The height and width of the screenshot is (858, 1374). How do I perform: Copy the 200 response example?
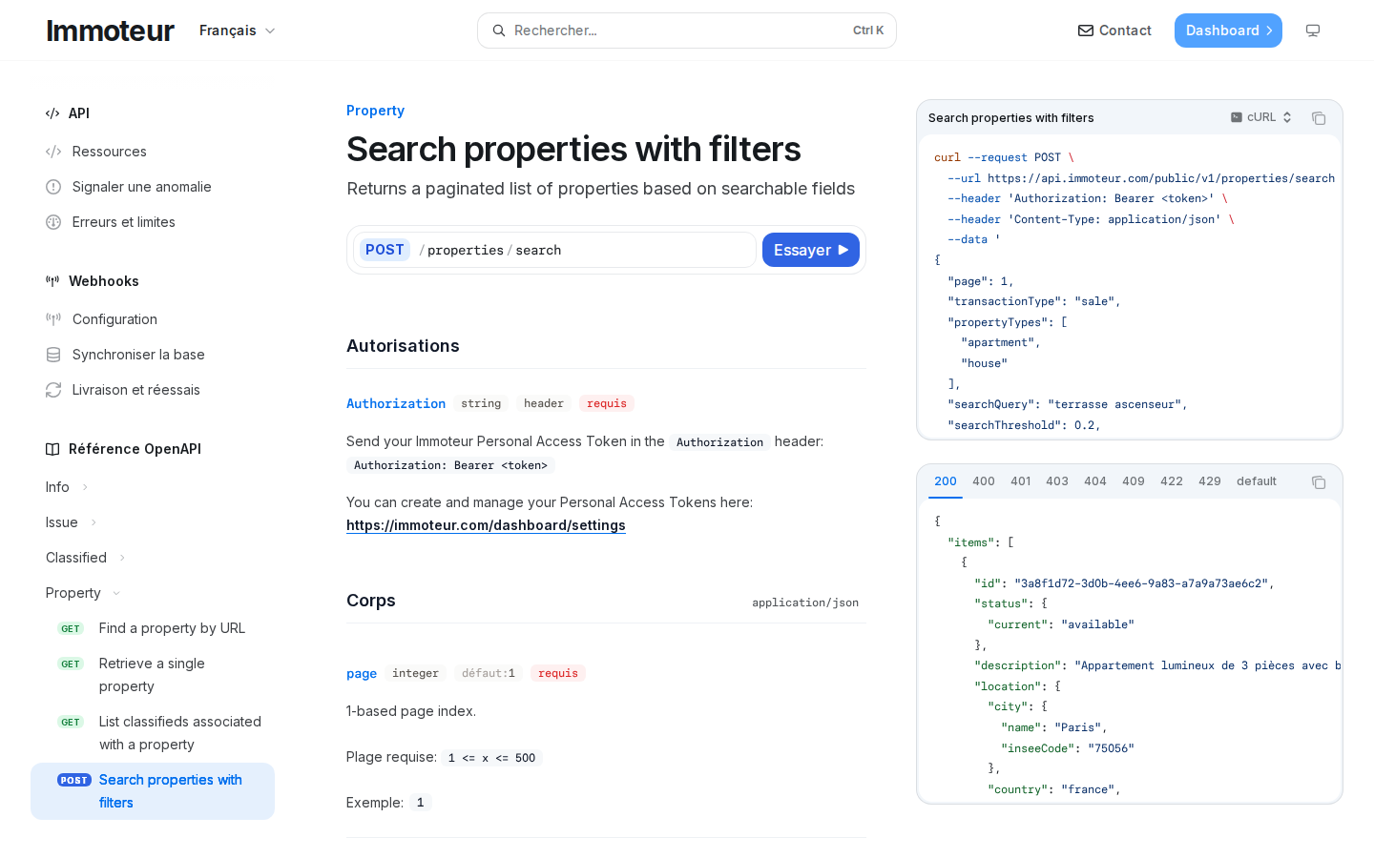(x=1319, y=482)
